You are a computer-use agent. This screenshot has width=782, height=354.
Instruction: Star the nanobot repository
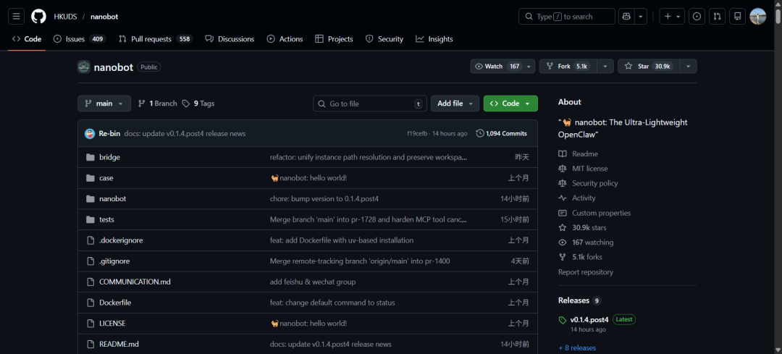tap(648, 66)
